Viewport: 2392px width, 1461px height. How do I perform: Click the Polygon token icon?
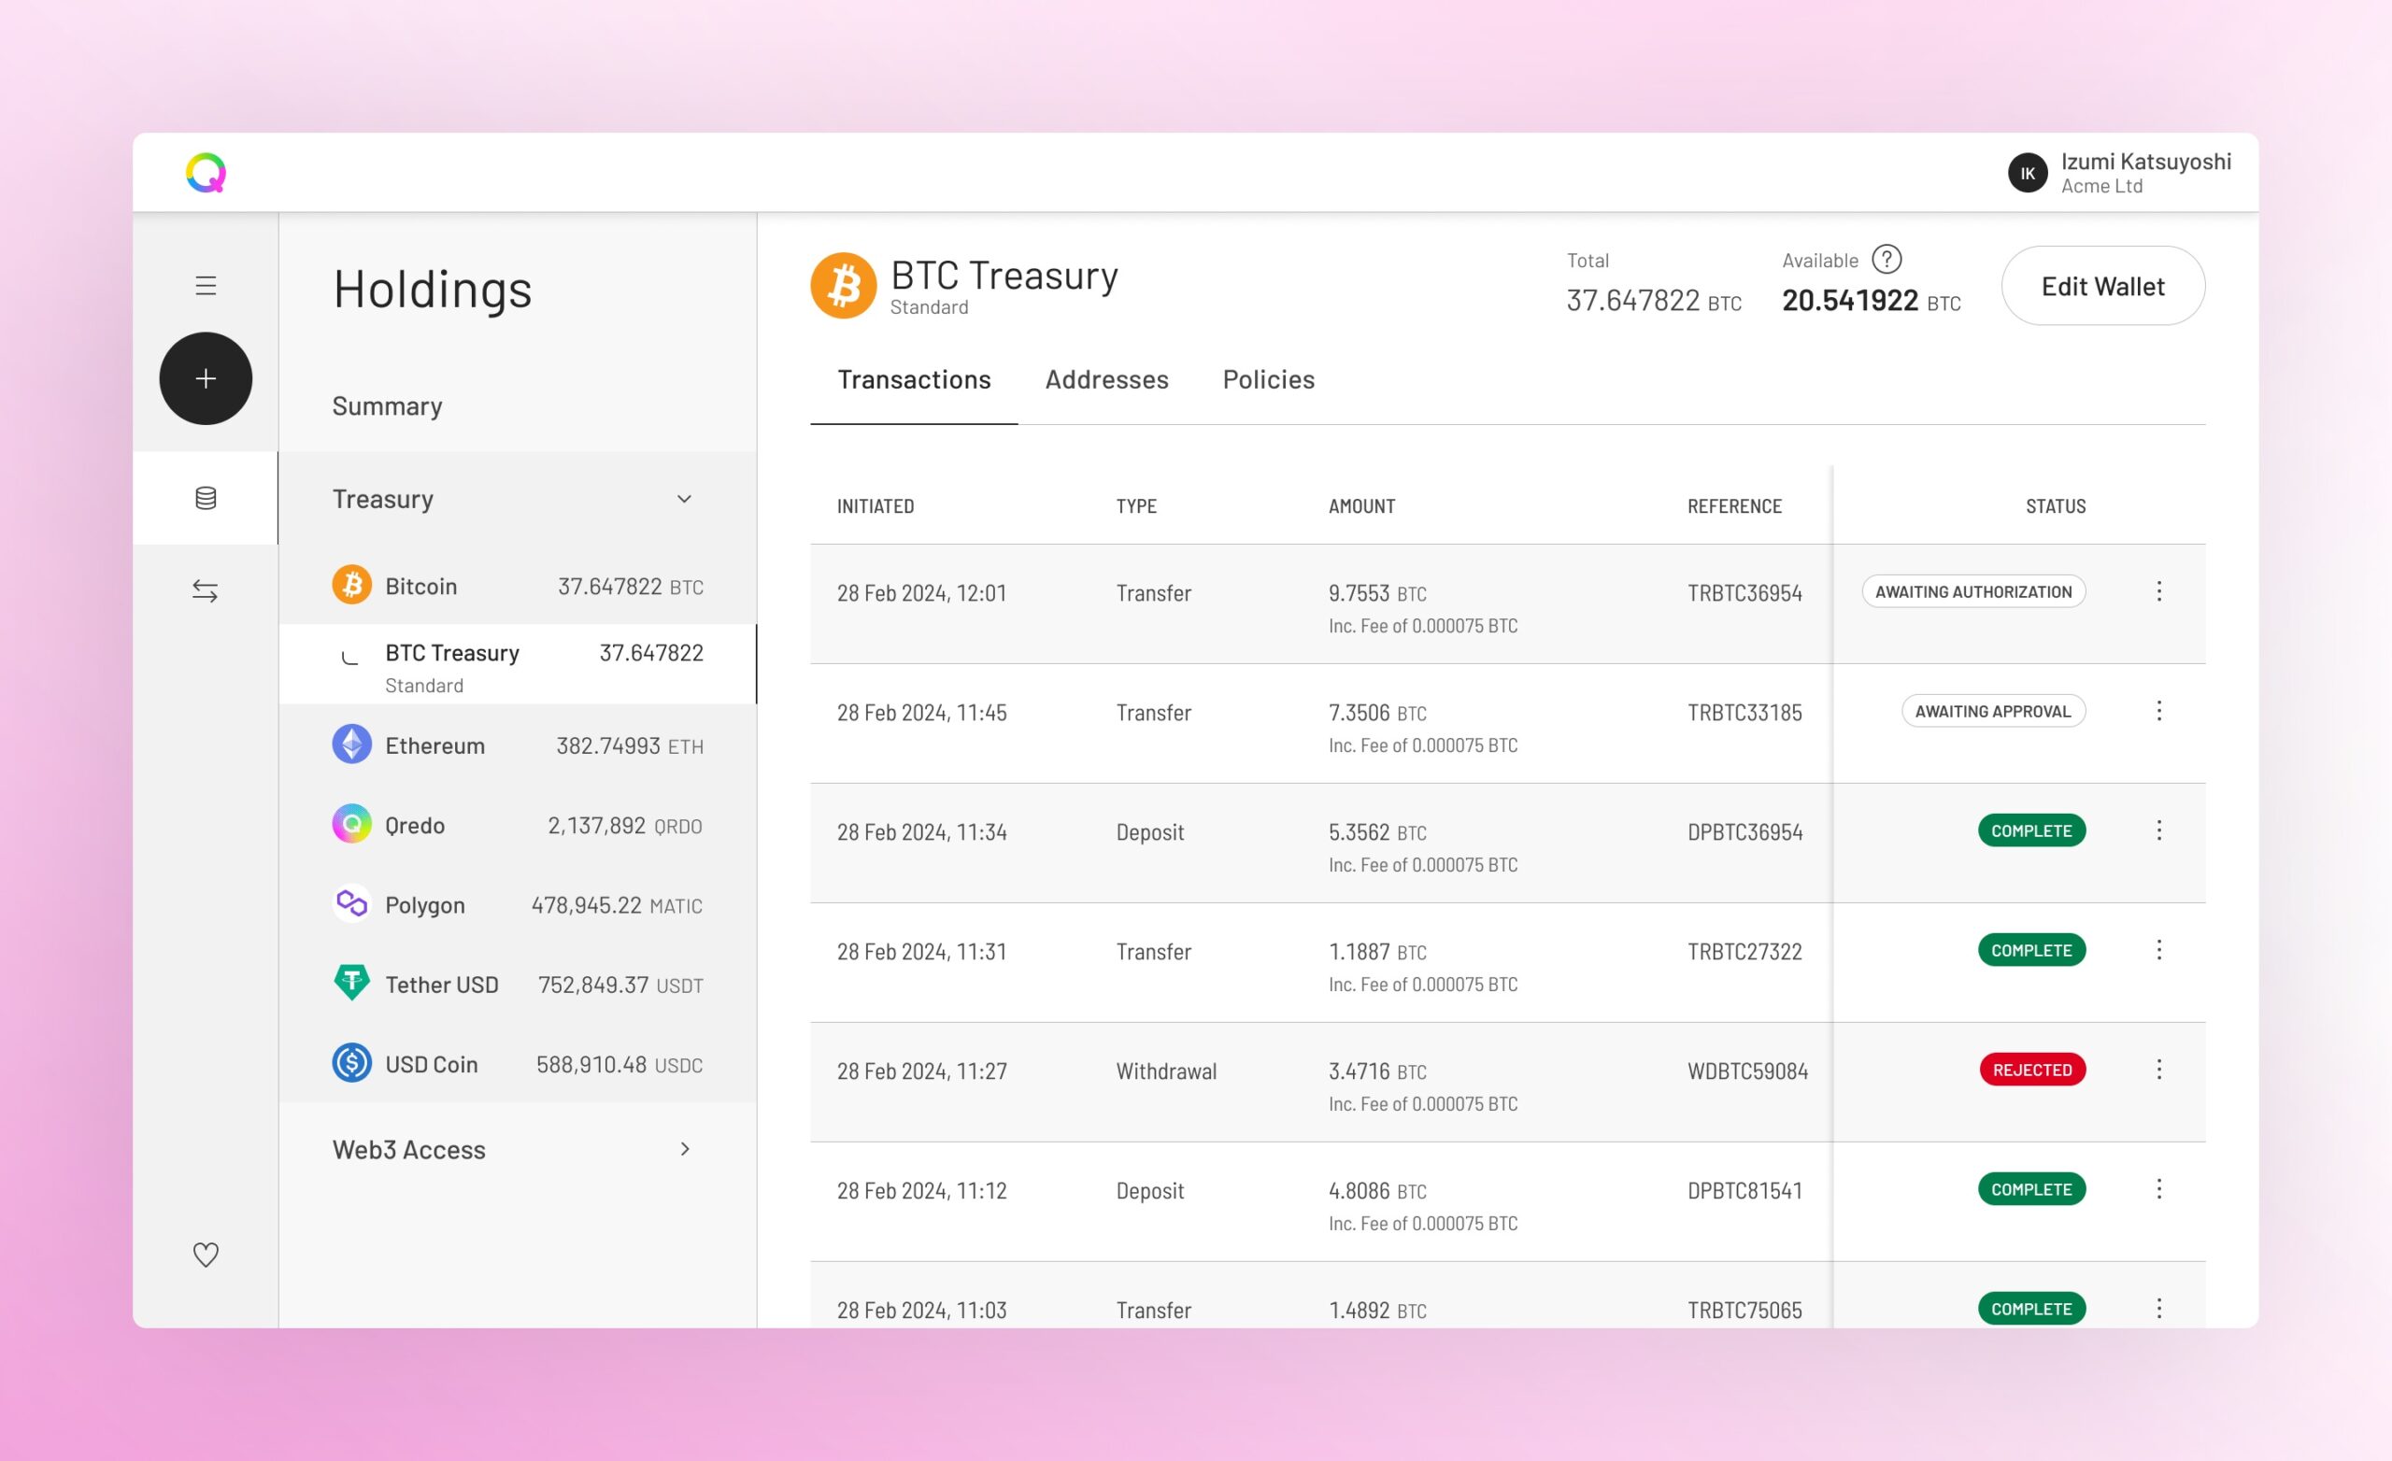(351, 903)
